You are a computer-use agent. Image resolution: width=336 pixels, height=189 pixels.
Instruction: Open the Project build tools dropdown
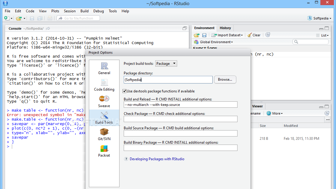point(166,63)
